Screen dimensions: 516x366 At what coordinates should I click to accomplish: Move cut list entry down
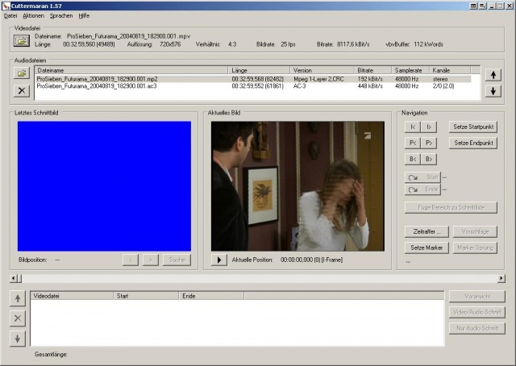point(19,337)
